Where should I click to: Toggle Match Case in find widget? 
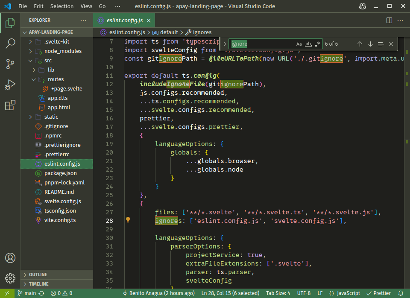[299, 44]
